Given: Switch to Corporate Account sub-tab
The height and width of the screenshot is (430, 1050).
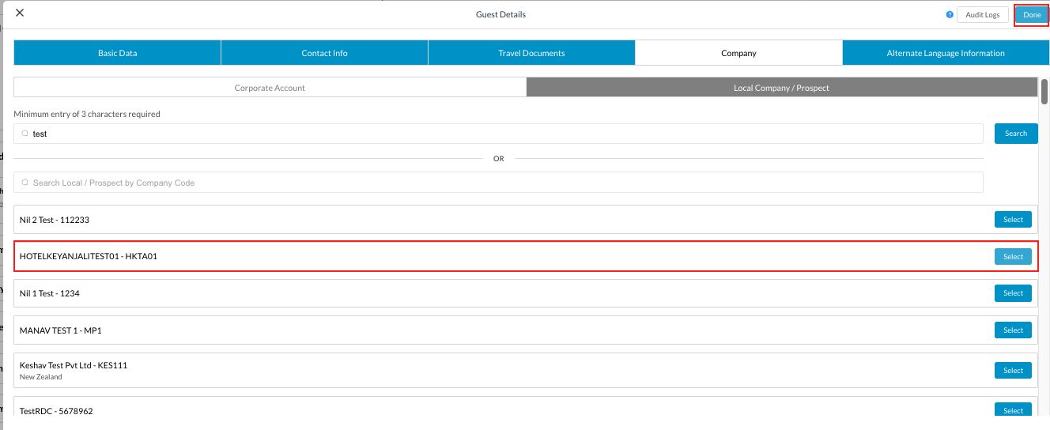Looking at the screenshot, I should (x=270, y=88).
